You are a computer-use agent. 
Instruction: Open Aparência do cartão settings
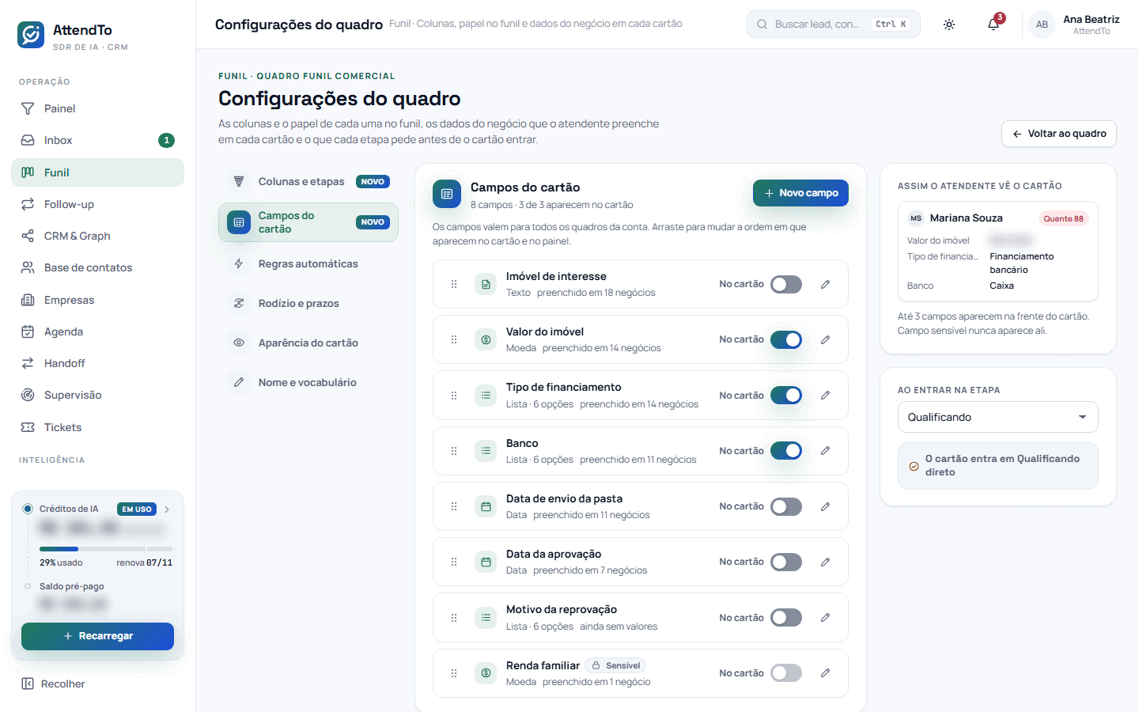308,343
